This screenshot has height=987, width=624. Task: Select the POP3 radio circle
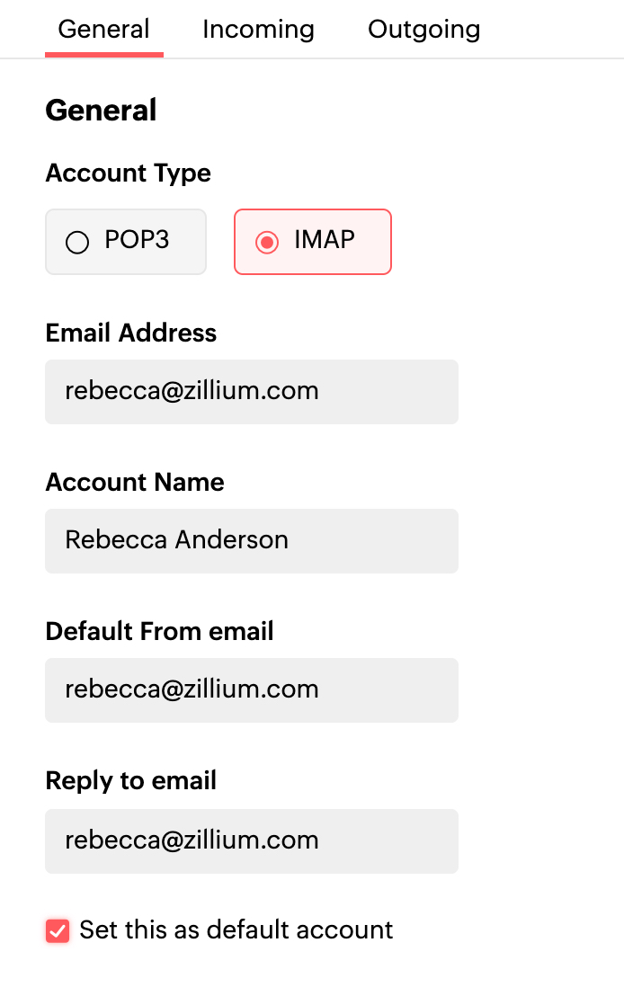pyautogui.click(x=77, y=242)
